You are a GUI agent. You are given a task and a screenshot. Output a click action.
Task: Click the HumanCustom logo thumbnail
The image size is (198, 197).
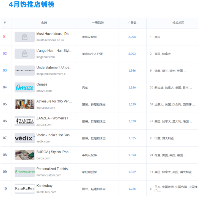pos(25,172)
